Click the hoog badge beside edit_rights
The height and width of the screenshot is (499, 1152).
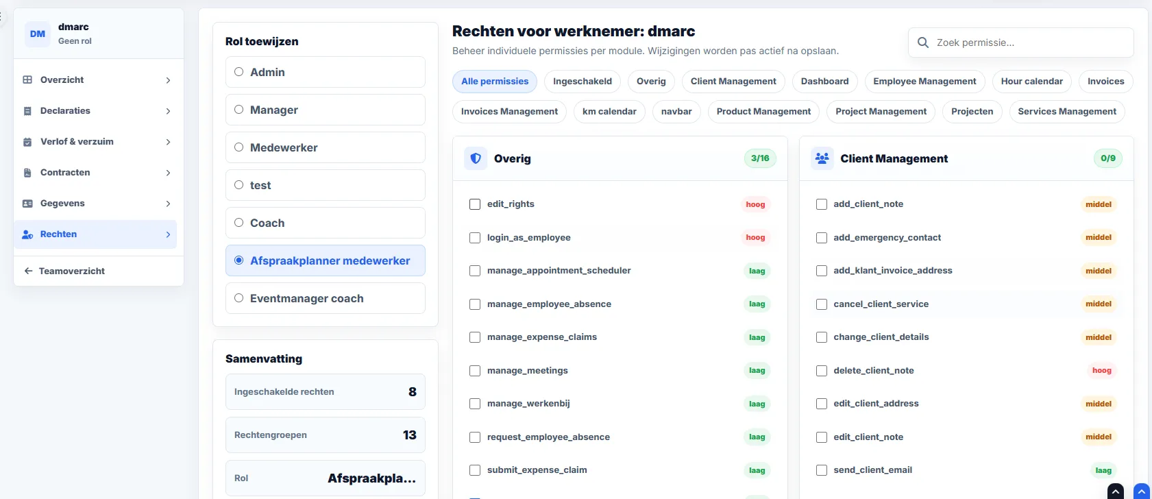pyautogui.click(x=755, y=204)
